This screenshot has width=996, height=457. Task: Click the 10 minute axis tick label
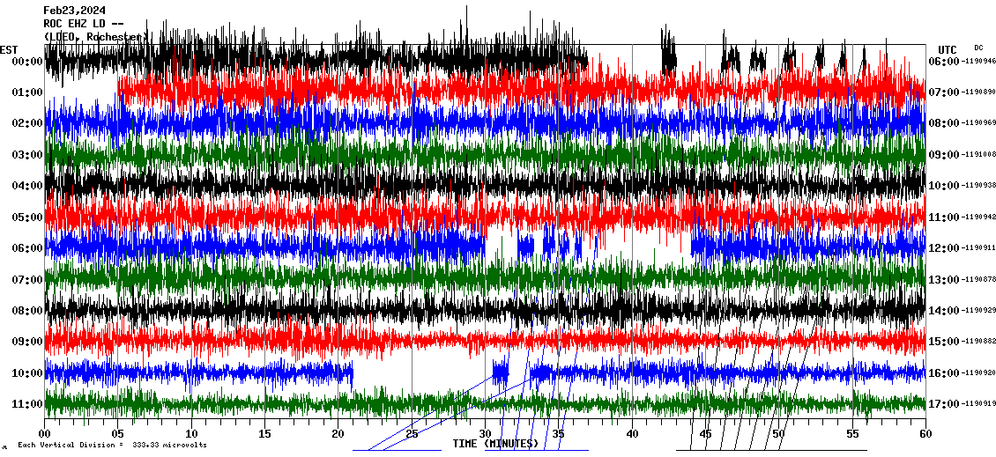[191, 434]
